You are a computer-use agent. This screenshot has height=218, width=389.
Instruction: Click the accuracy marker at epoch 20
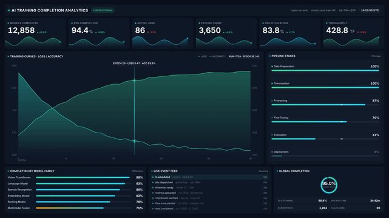coord(135,81)
